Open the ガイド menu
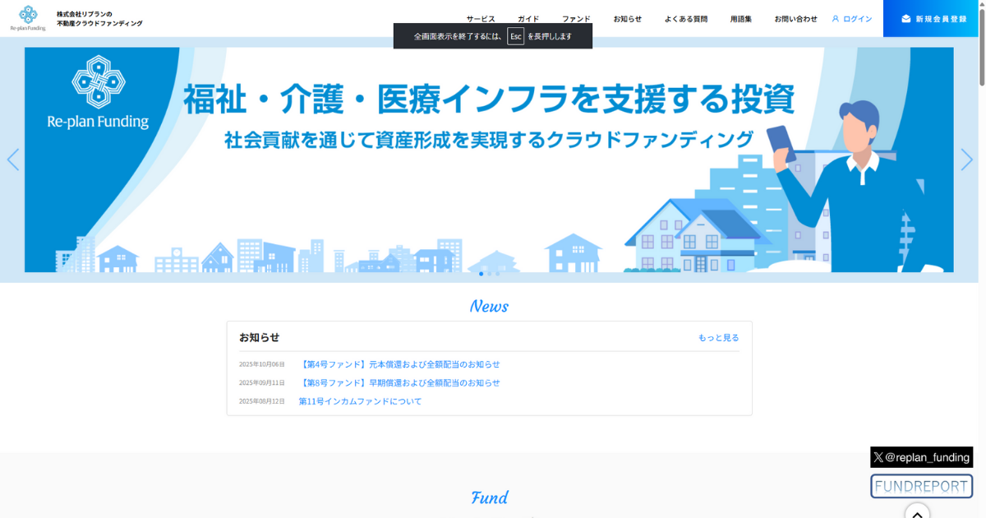 pos(528,19)
